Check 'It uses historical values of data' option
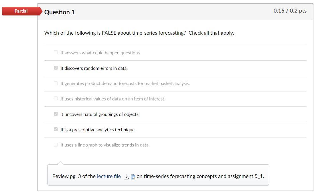The height and width of the screenshot is (192, 316). coord(56,98)
